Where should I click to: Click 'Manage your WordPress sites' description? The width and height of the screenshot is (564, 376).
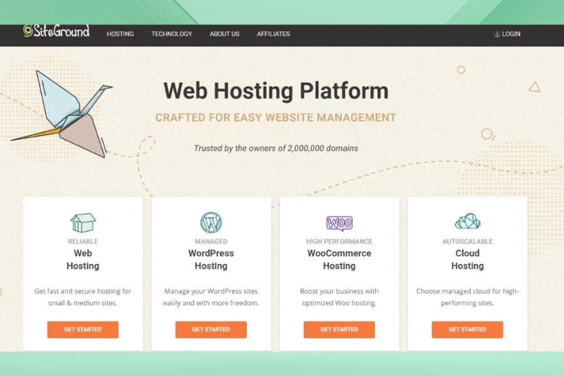(x=211, y=297)
